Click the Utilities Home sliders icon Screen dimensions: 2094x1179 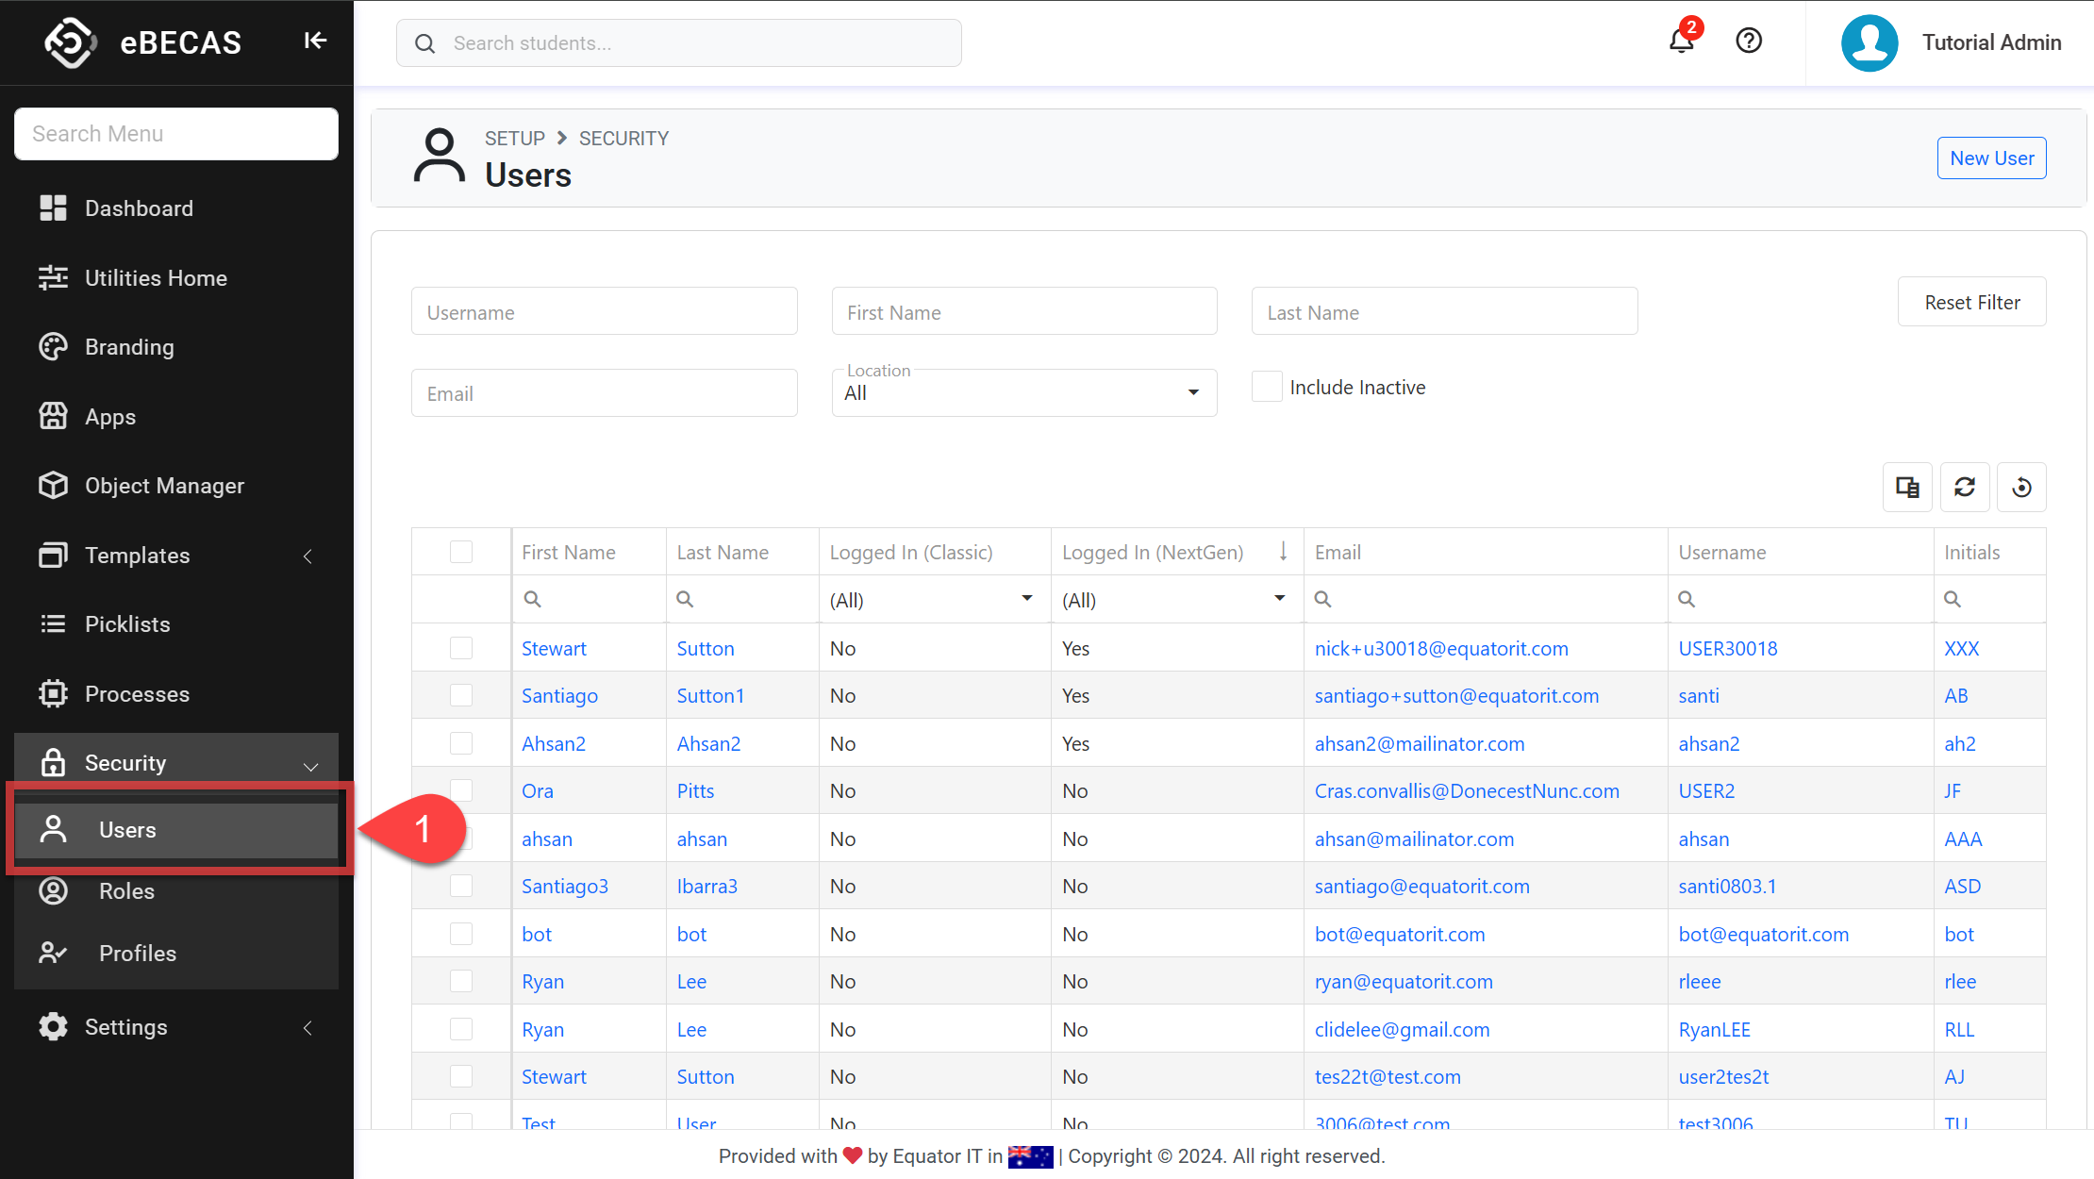pos(53,278)
